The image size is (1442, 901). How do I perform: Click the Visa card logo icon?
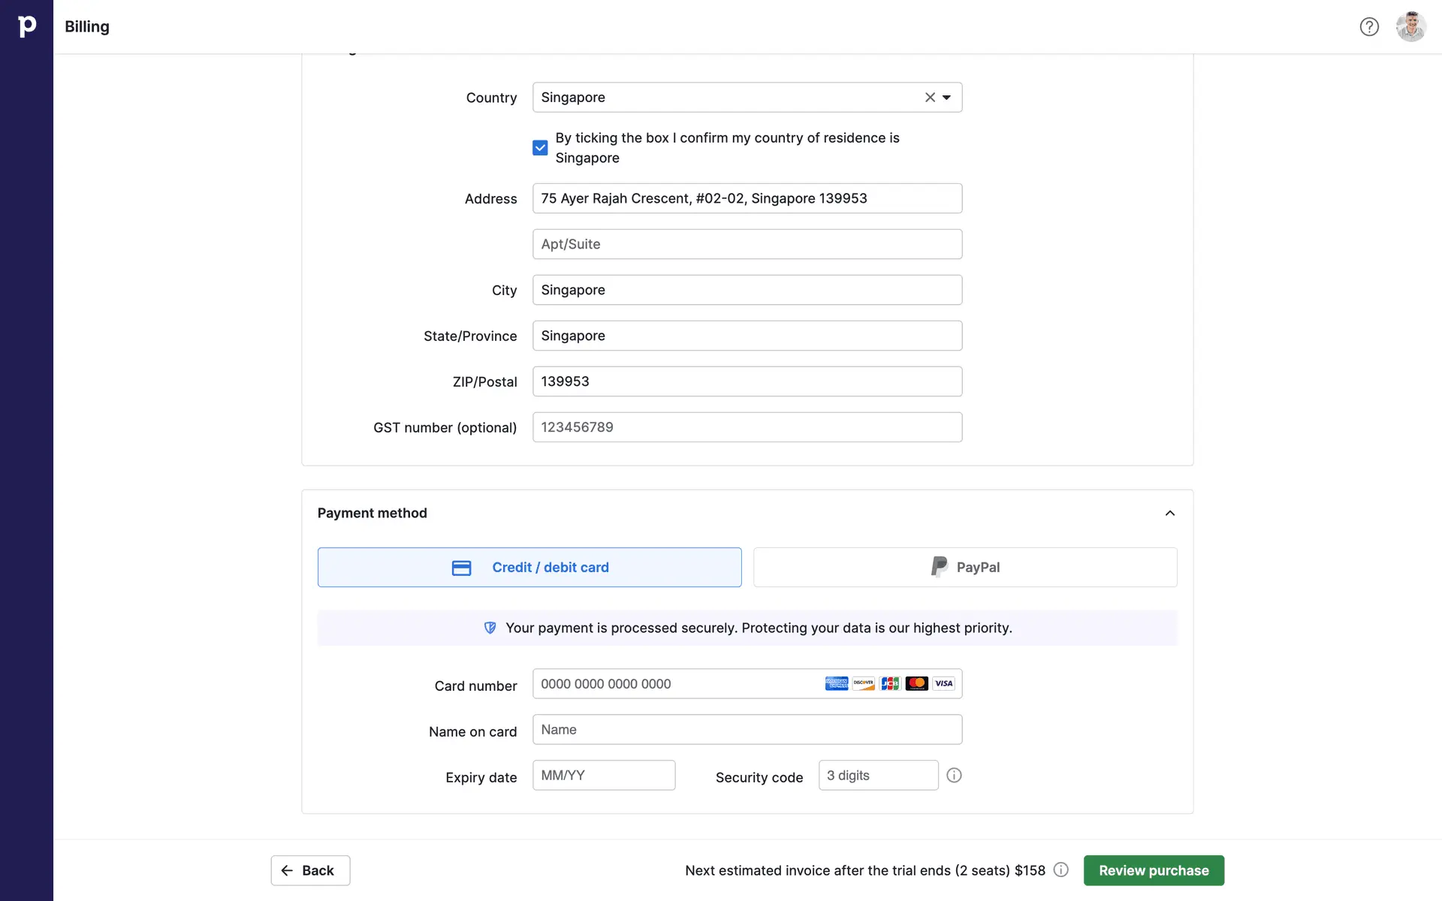pyautogui.click(x=943, y=684)
